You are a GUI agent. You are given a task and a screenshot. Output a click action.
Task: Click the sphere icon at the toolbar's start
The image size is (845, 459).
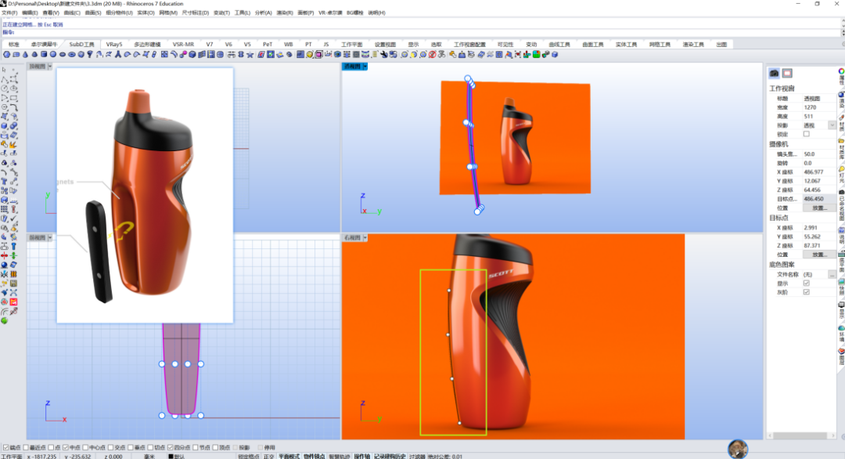pos(6,55)
